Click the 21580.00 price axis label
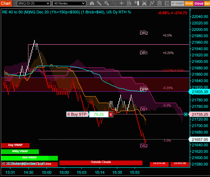This screenshot has width=210, height=177. (x=200, y=164)
